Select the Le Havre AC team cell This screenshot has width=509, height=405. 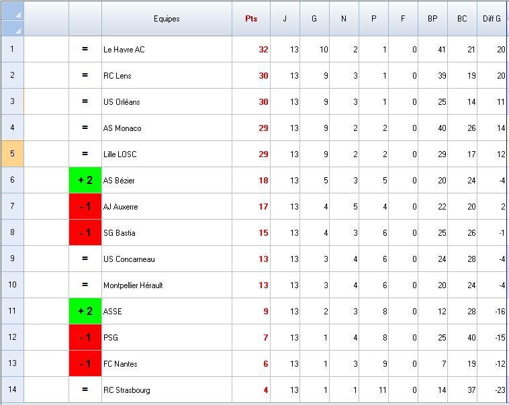click(167, 49)
